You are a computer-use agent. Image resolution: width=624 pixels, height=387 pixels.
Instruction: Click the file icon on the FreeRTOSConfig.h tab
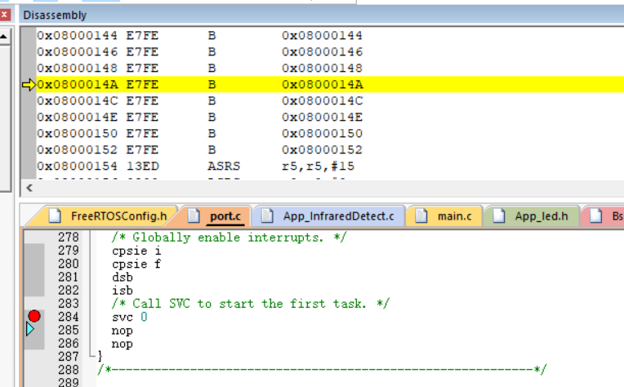pyautogui.click(x=55, y=216)
